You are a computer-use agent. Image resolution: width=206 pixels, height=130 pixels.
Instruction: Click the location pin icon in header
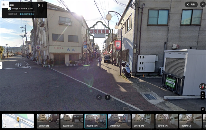39,5
